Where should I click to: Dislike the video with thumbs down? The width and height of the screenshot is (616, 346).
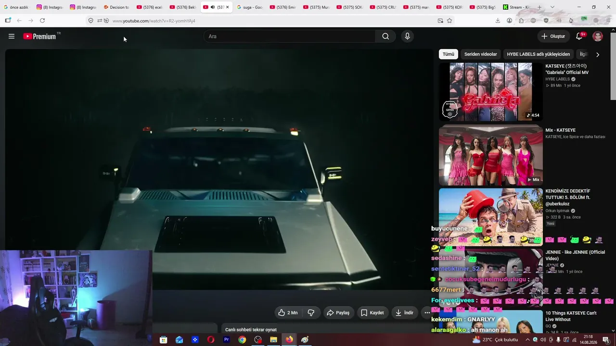[311, 313]
